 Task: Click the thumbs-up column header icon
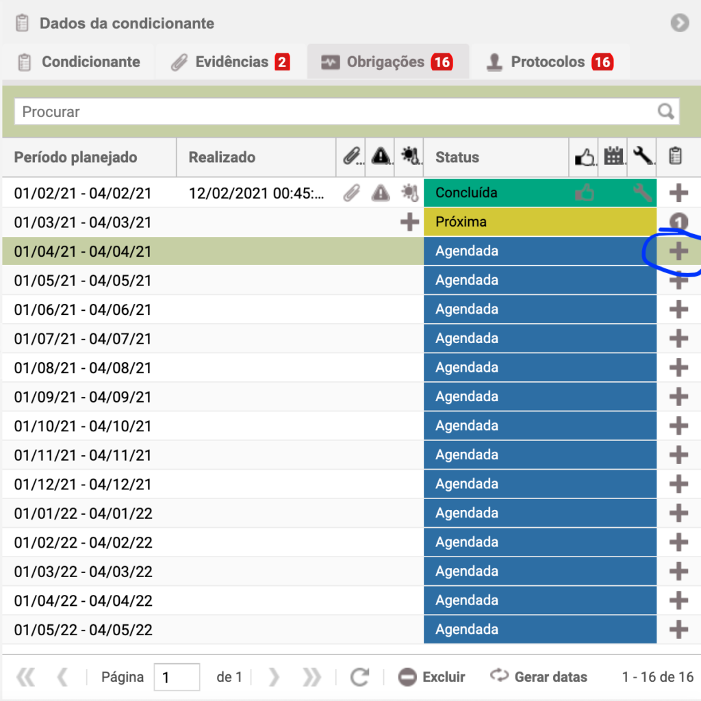tap(583, 157)
